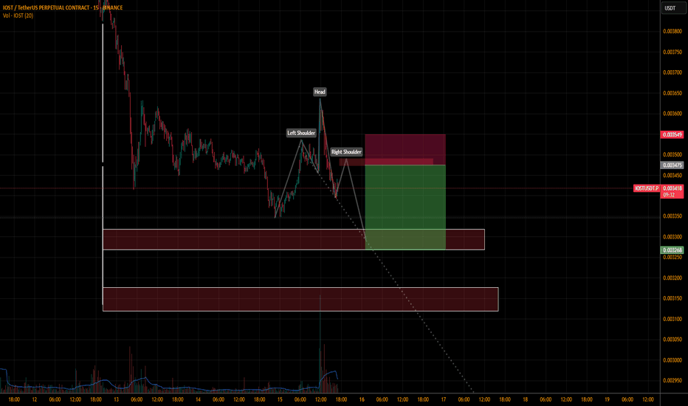This screenshot has height=406, width=688.
Task: Click the 0.003600 price axis label
Action: point(672,114)
